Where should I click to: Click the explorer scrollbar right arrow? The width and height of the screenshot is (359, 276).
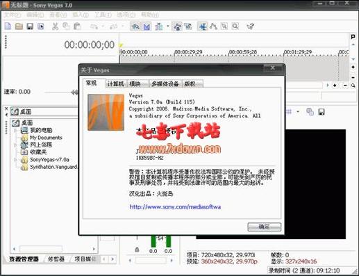tap(94, 249)
